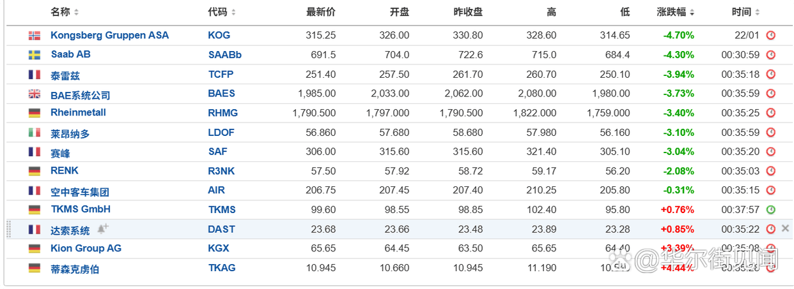
Task: Click the green clock icon on the TKMS GmbH row
Action: (771, 209)
